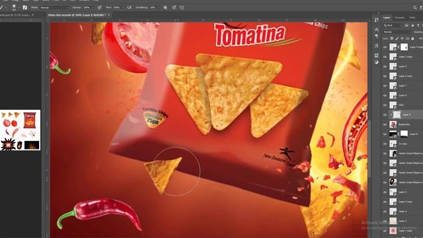Toggle visibility of Layer 7
The height and width of the screenshot is (238, 423).
[385, 86]
